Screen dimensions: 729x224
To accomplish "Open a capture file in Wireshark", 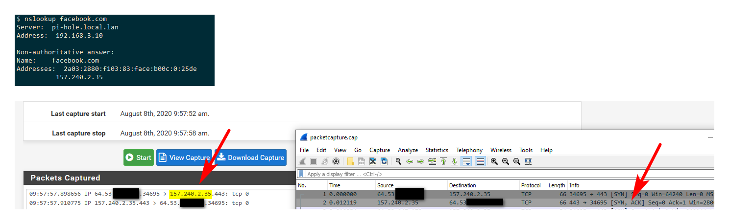I will 350,161.
